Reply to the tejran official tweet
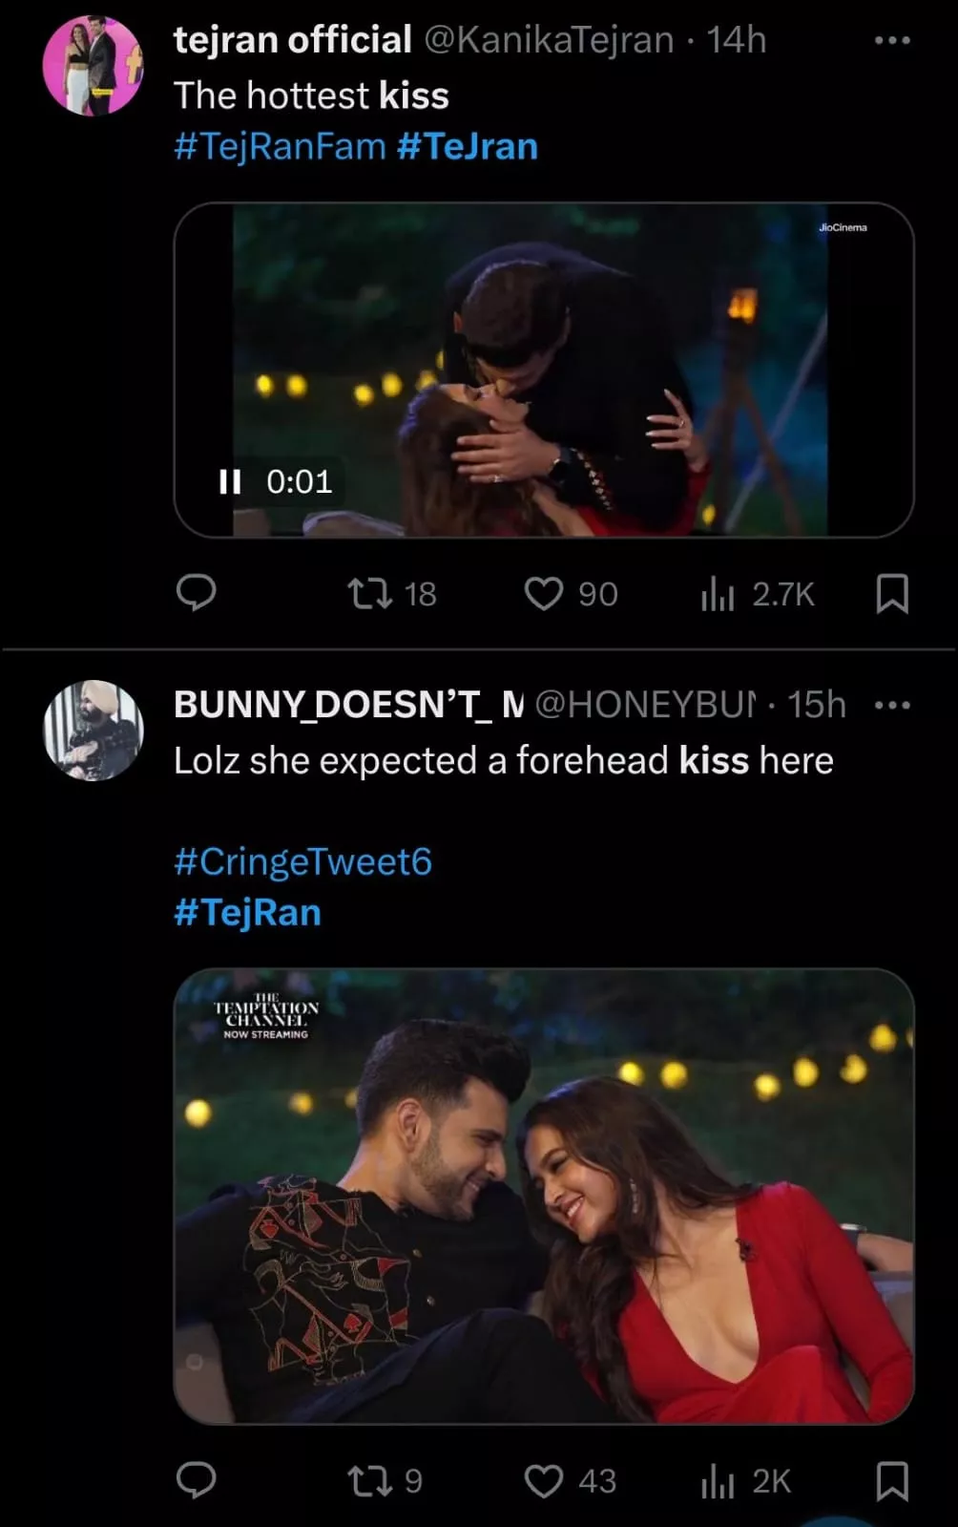The image size is (958, 1527). tap(197, 593)
